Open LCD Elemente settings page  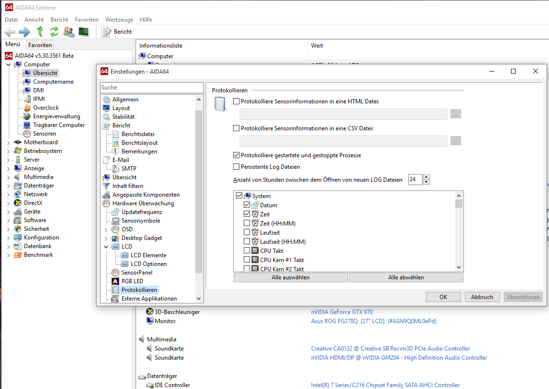[148, 255]
